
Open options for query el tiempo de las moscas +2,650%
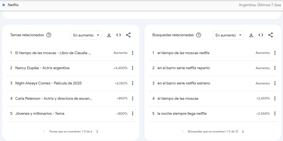275,98
